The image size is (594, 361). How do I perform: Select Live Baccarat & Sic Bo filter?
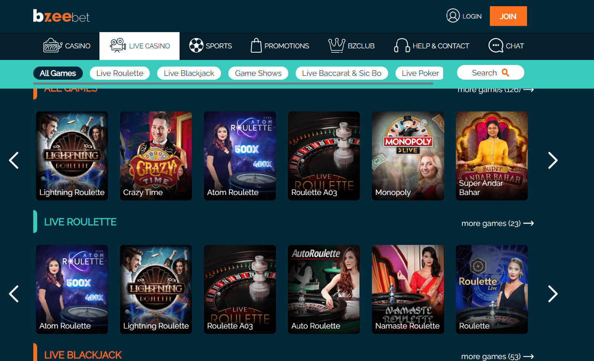(x=342, y=73)
